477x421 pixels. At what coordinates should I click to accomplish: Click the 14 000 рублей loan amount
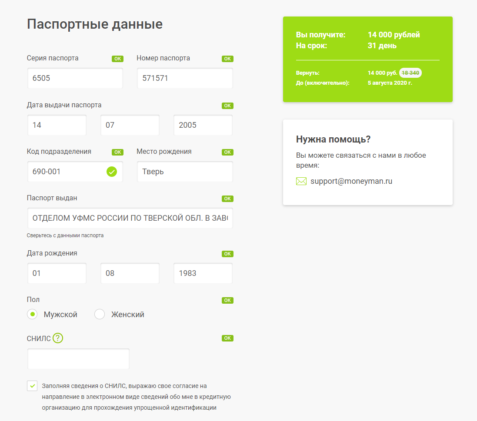(x=394, y=35)
